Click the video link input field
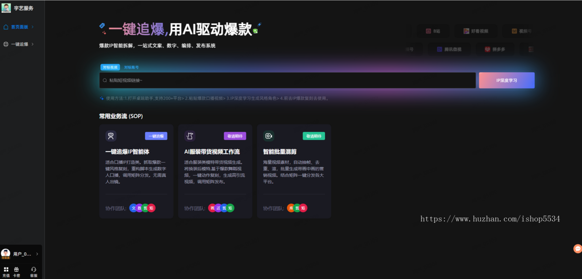This screenshot has width=582, height=279. [x=288, y=80]
